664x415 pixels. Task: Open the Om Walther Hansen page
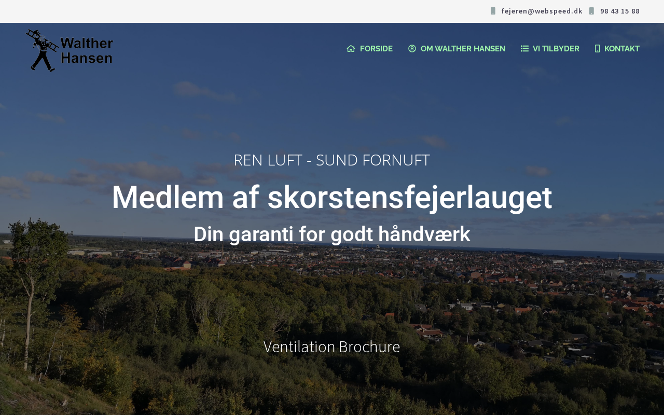463,49
